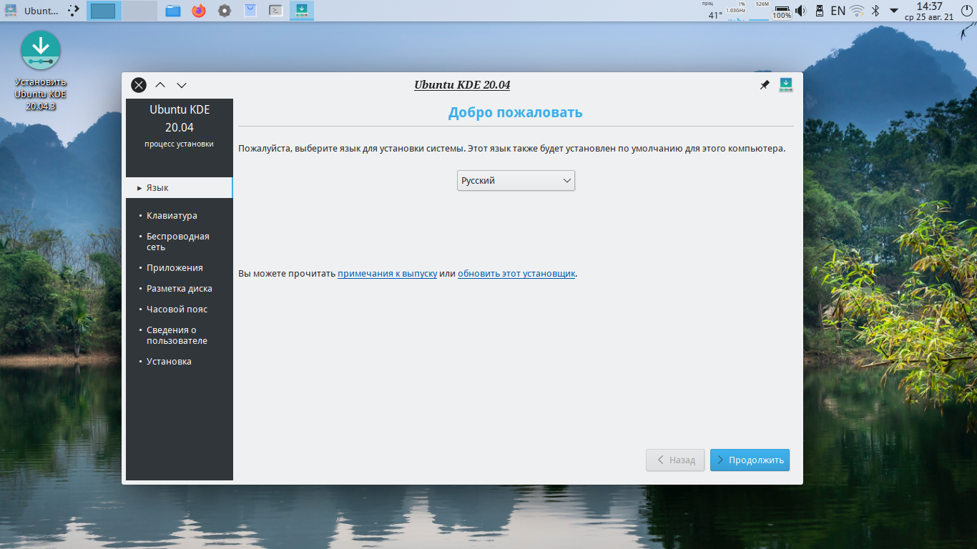Switch to the second virtual desktop pager
The width and height of the screenshot is (977, 549).
tap(139, 11)
